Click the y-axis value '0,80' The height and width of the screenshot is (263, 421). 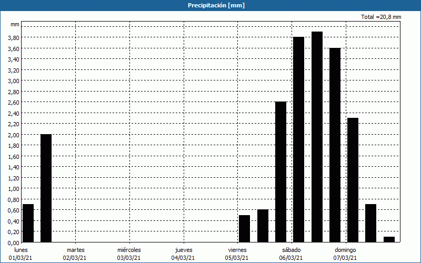[14, 200]
